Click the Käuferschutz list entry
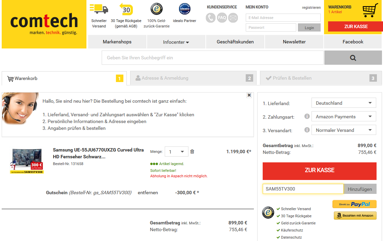The image size is (383, 241). pyautogui.click(x=291, y=230)
